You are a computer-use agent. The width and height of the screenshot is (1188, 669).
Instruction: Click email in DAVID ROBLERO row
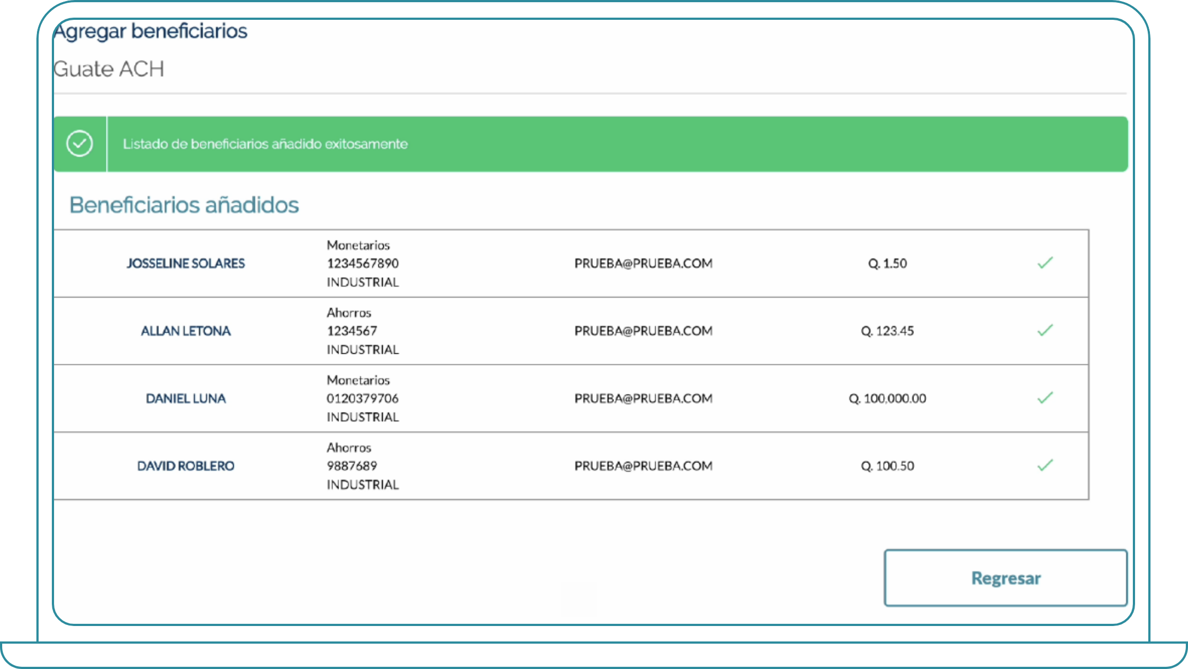[x=643, y=466]
